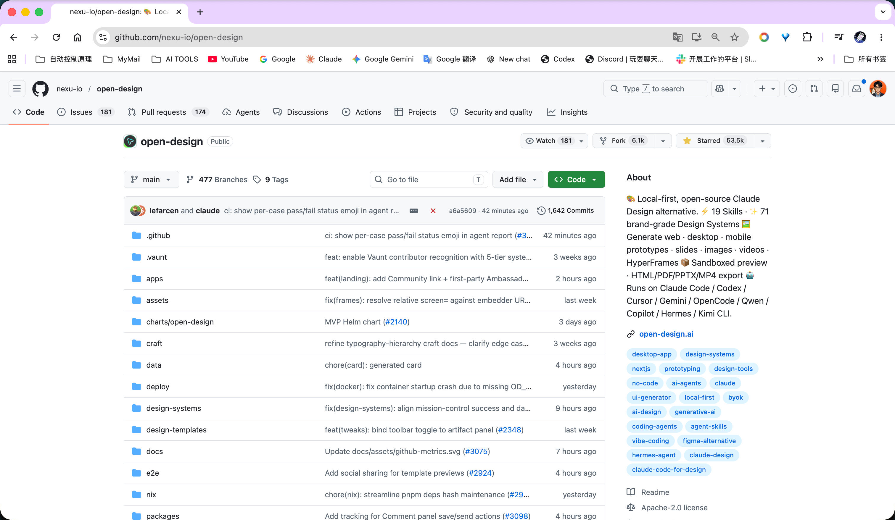Viewport: 895px width, 520px height.
Task: Click the failed CI status X icon
Action: pos(433,211)
